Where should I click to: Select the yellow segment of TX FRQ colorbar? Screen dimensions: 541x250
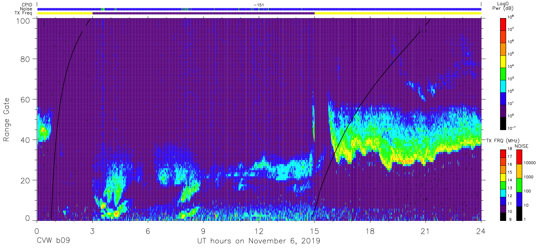pyautogui.click(x=503, y=177)
